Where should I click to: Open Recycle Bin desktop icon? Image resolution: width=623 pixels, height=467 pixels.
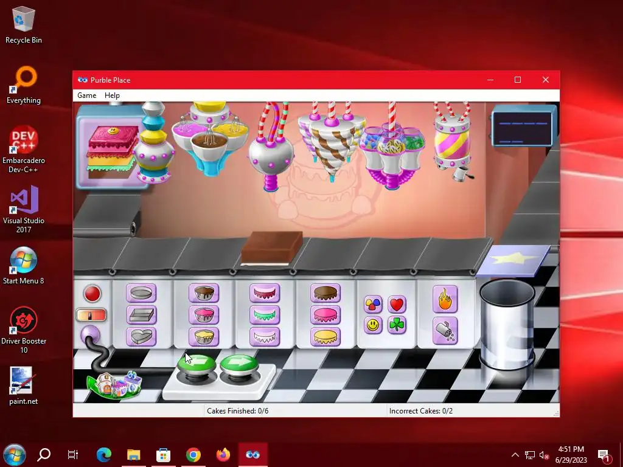(x=24, y=24)
